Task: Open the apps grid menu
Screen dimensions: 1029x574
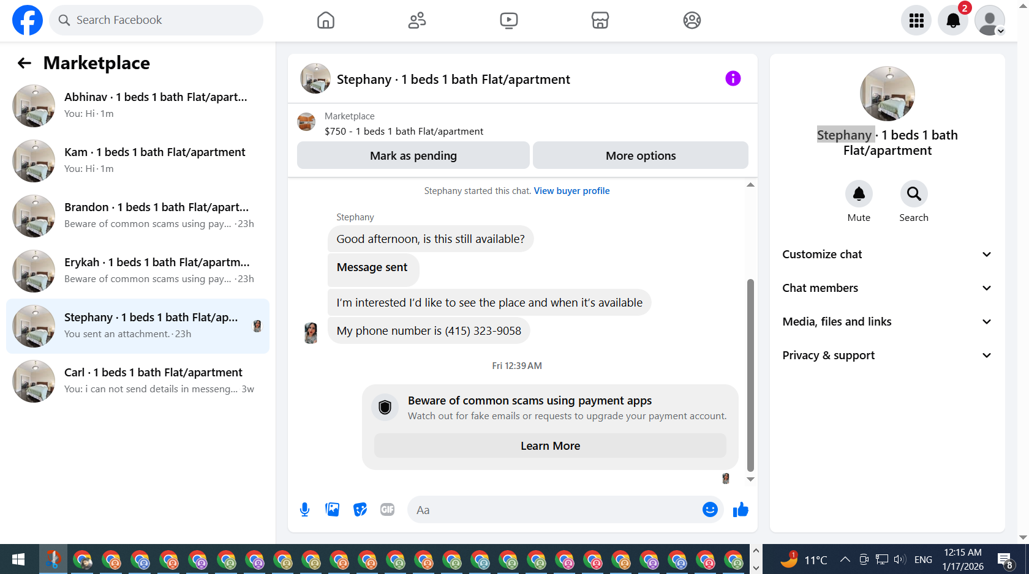Action: (916, 20)
